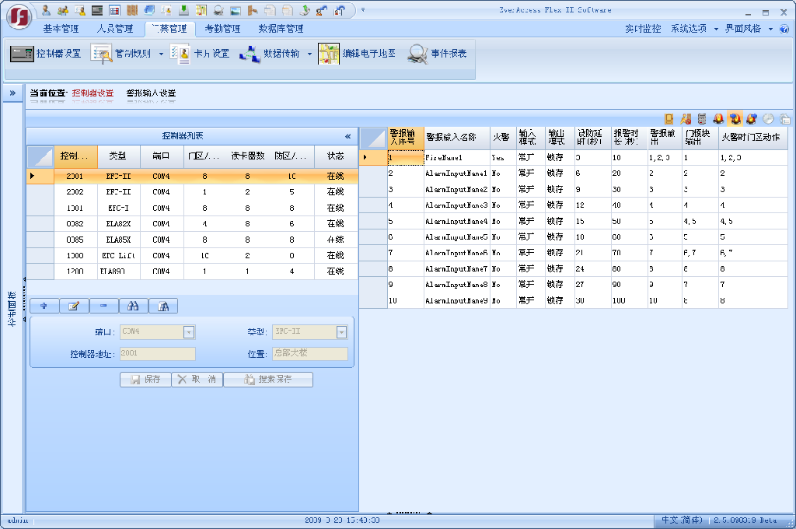Image resolution: width=796 pixels, height=529 pixels.
Task: Collapse the 控制器列表 panel
Action: 347,136
